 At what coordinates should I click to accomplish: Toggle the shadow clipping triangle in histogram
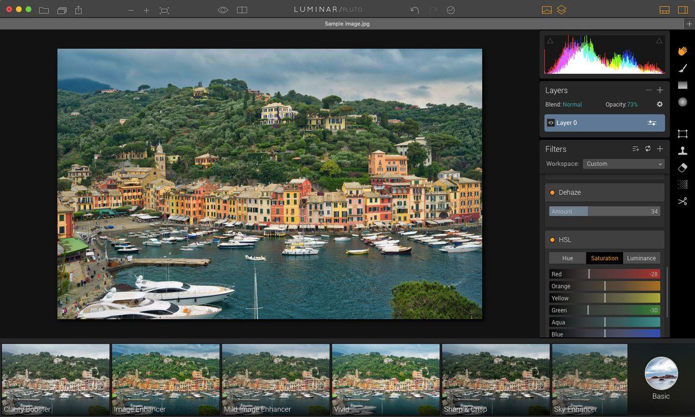point(550,40)
